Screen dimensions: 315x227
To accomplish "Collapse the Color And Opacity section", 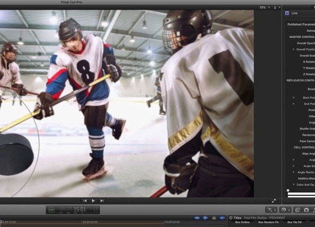I will (x=293, y=184).
